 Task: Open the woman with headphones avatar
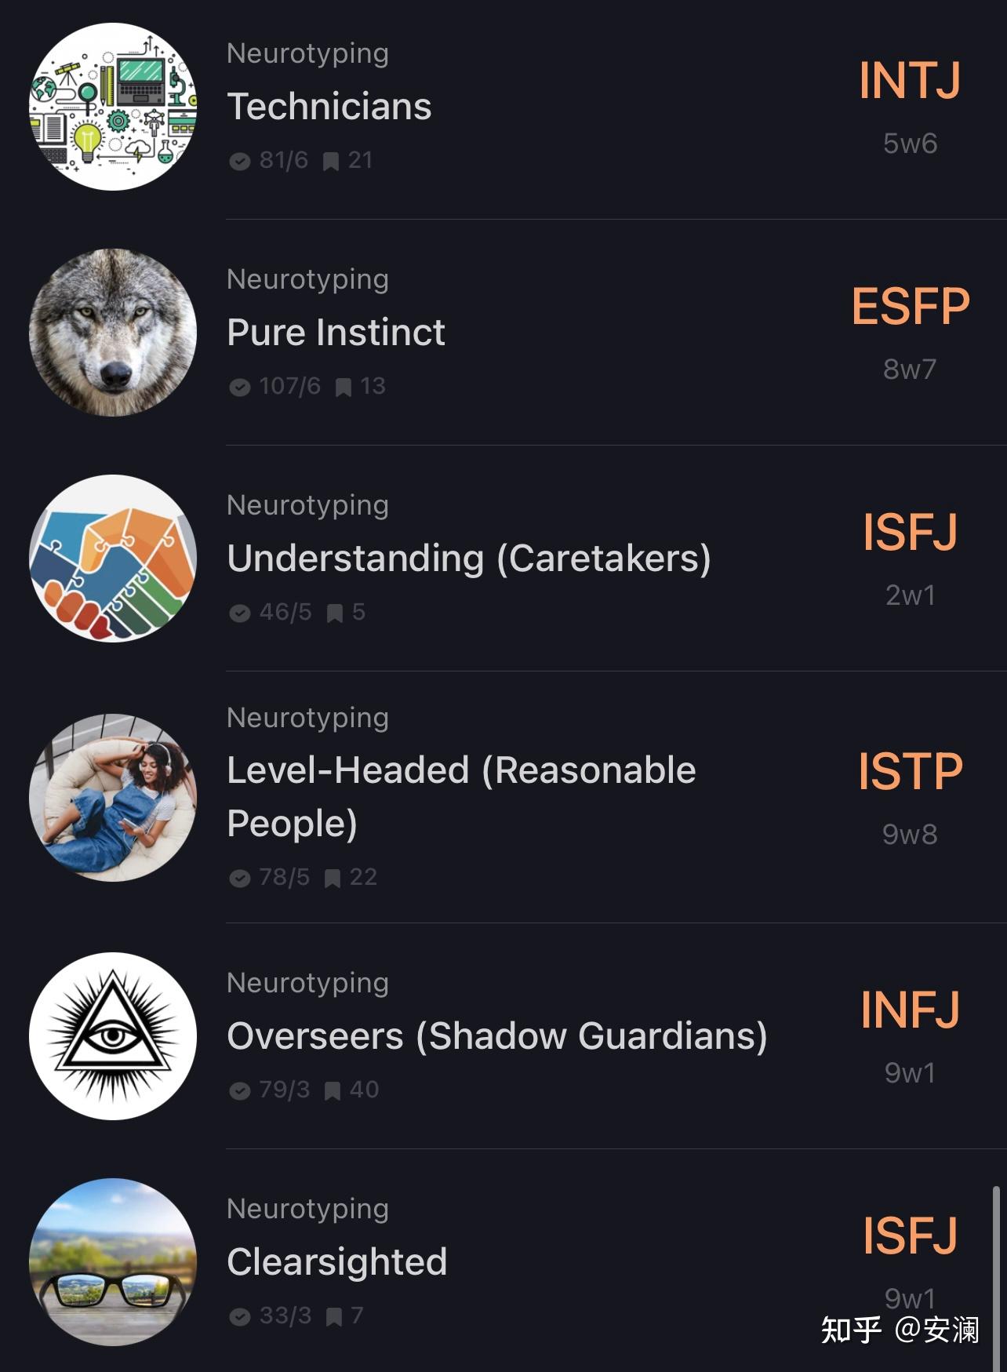point(113,797)
